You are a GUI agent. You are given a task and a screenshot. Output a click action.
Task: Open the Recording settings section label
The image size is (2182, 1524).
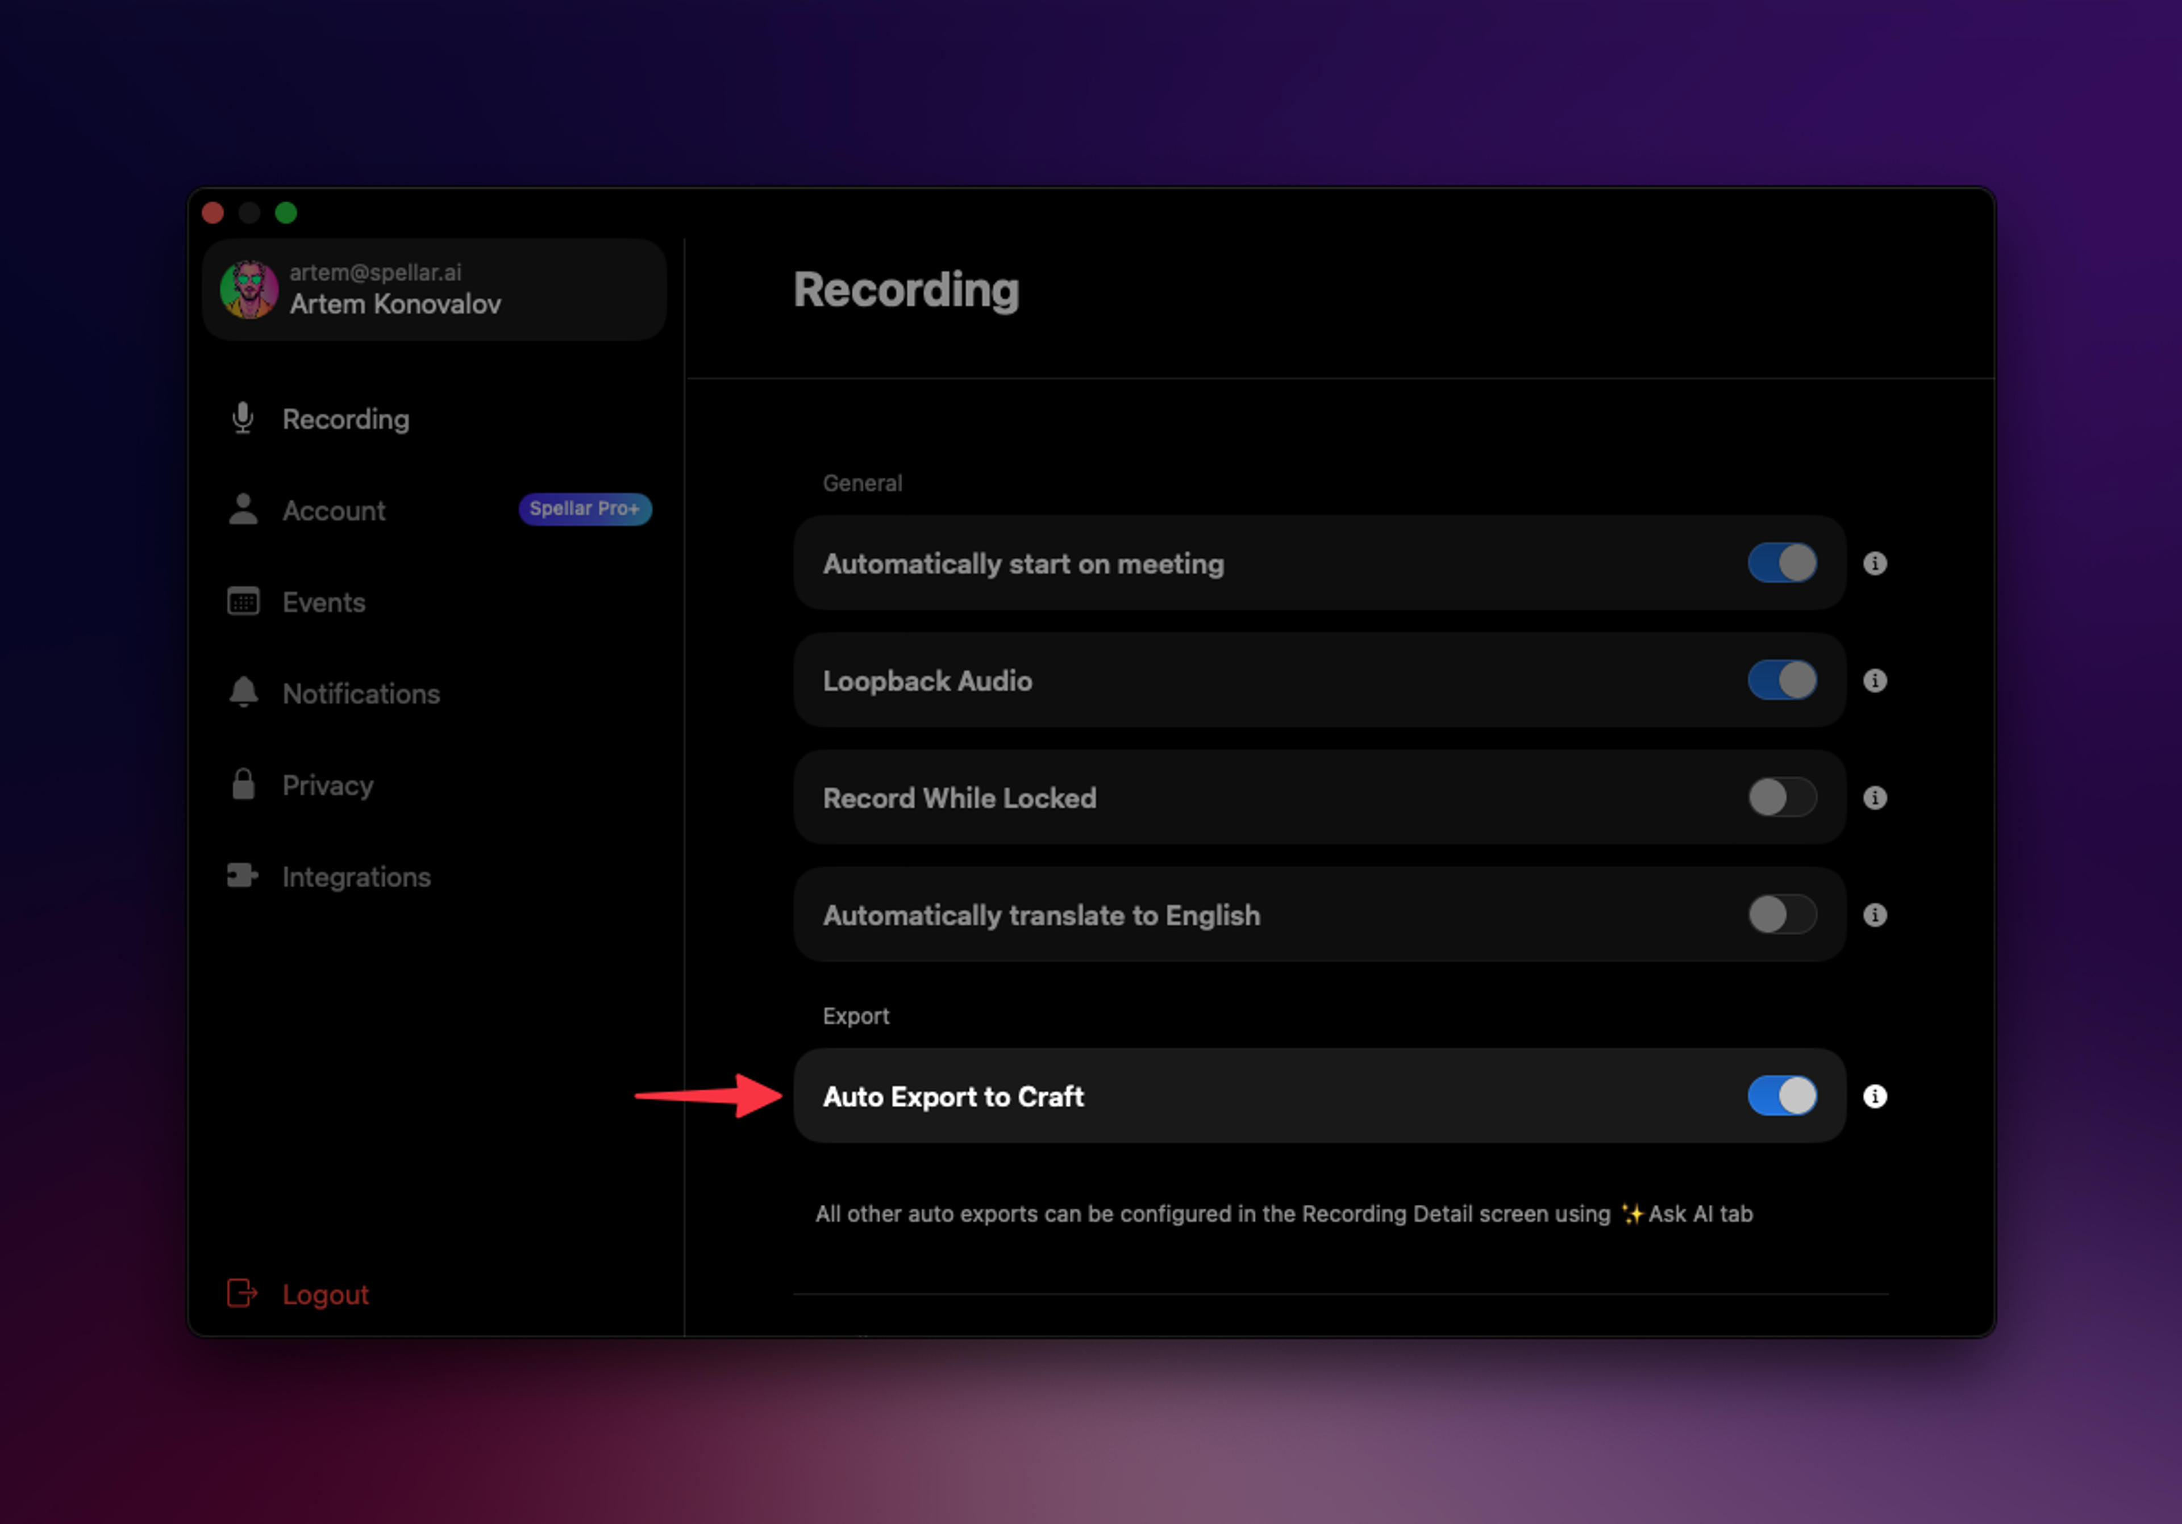pyautogui.click(x=346, y=420)
